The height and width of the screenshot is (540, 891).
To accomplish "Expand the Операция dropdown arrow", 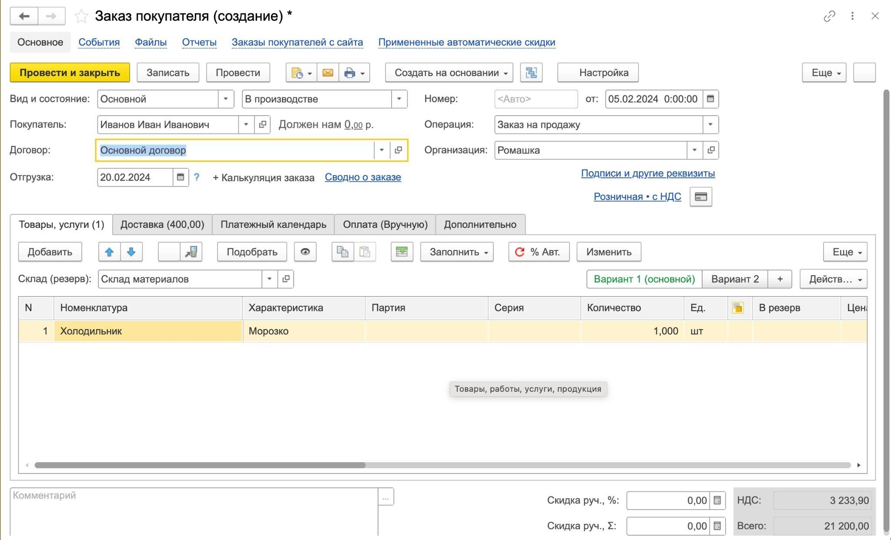I will [x=710, y=125].
